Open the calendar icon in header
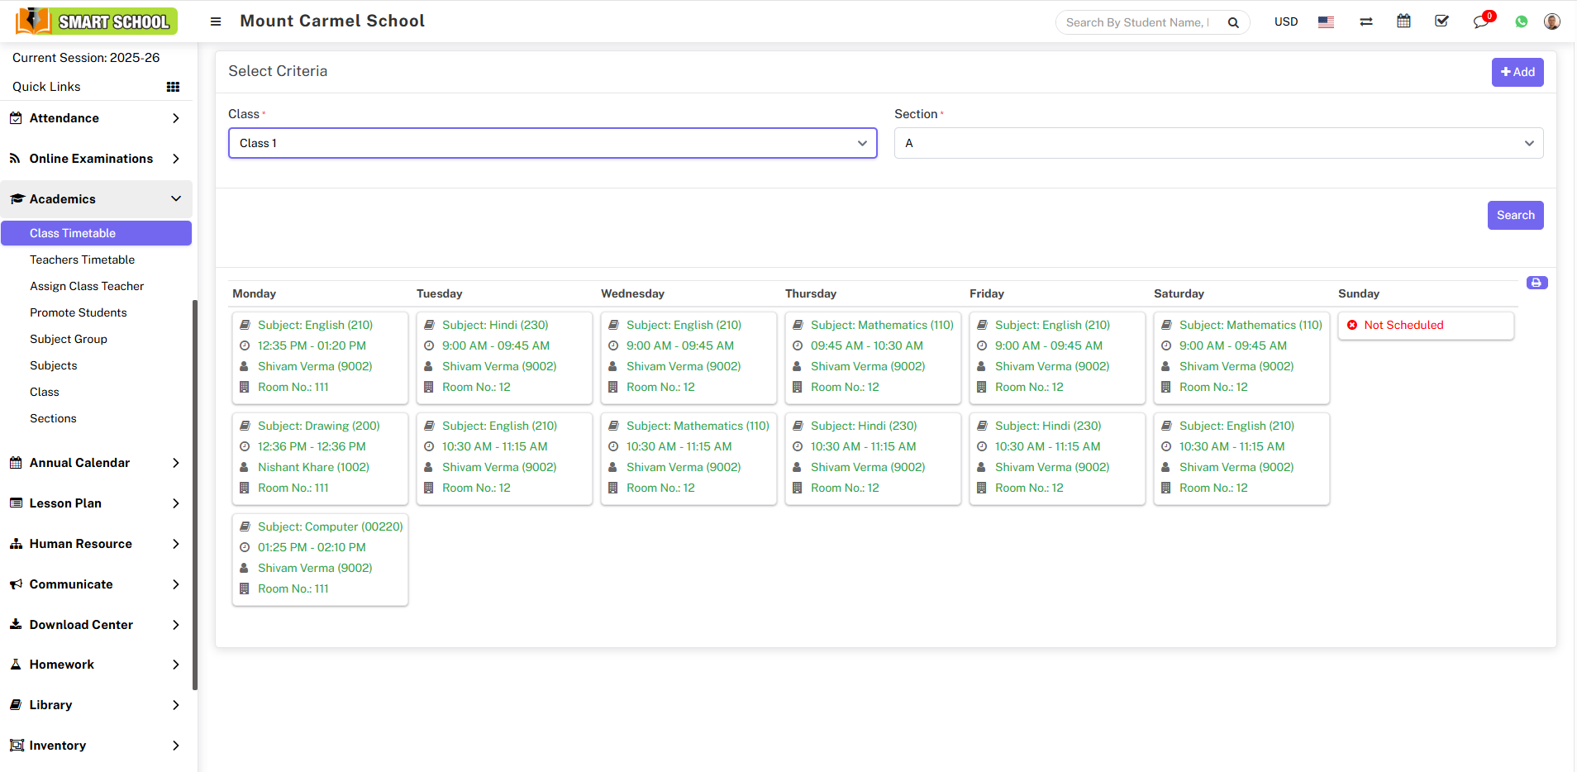The image size is (1577, 772). (1403, 21)
